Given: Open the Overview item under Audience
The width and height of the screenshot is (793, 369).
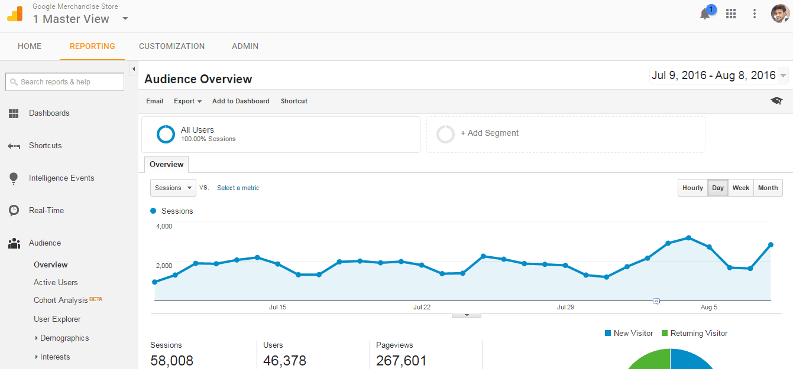Looking at the screenshot, I should point(51,265).
